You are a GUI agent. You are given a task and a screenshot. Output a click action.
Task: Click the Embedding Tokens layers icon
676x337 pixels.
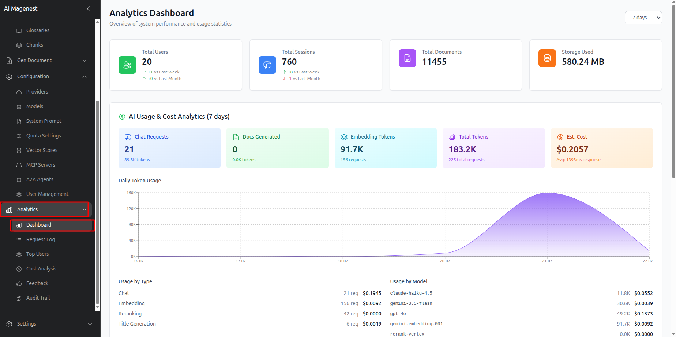pyautogui.click(x=344, y=137)
